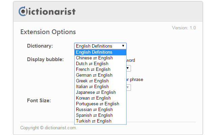The height and width of the screenshot is (135, 216).
Task: Select Spanish ⇄ English option
Action: tap(94, 115)
